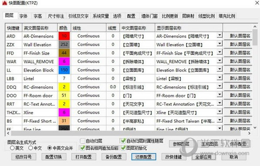Open dropdown for RC-dimensions display name

(x=219, y=86)
